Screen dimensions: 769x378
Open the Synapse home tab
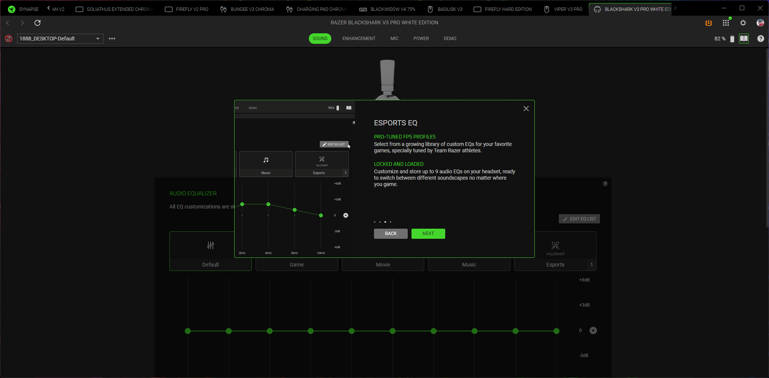click(23, 9)
